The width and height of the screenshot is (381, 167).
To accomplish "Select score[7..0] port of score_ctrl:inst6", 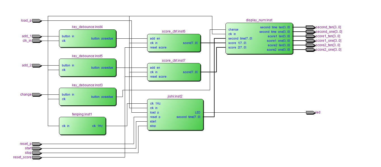I will pos(190,43).
